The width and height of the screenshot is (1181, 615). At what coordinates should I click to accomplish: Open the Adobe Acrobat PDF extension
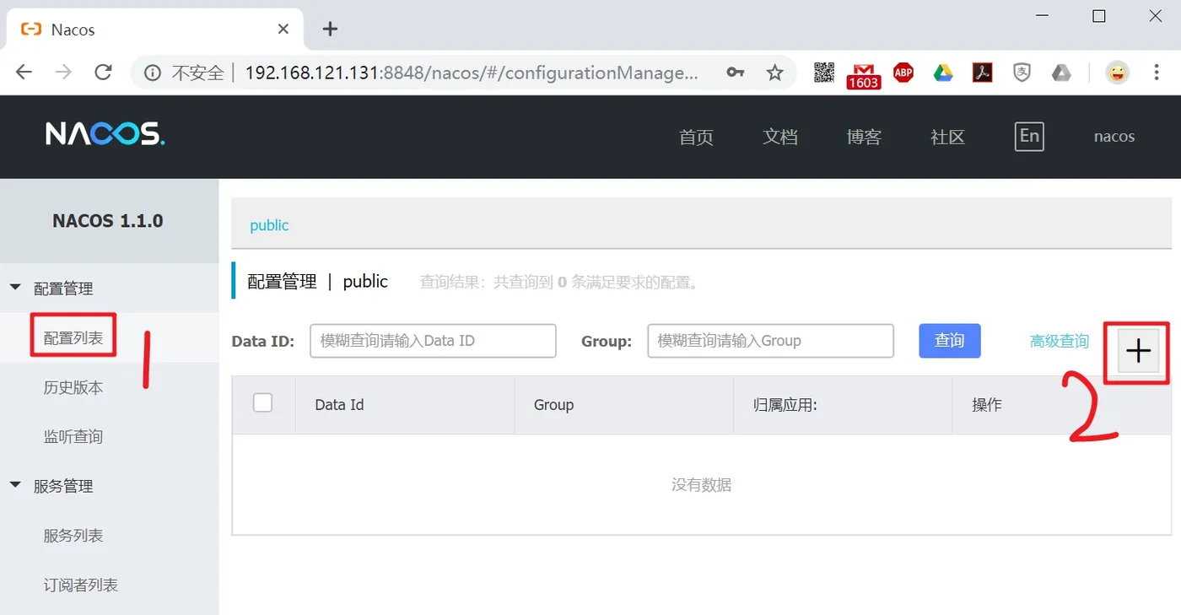point(983,73)
